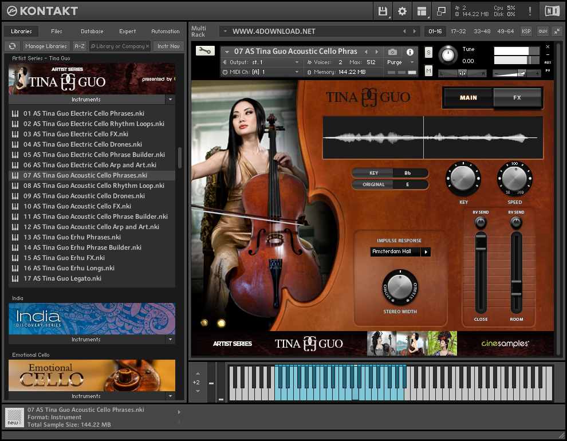Switch to the Database tab

click(x=92, y=31)
